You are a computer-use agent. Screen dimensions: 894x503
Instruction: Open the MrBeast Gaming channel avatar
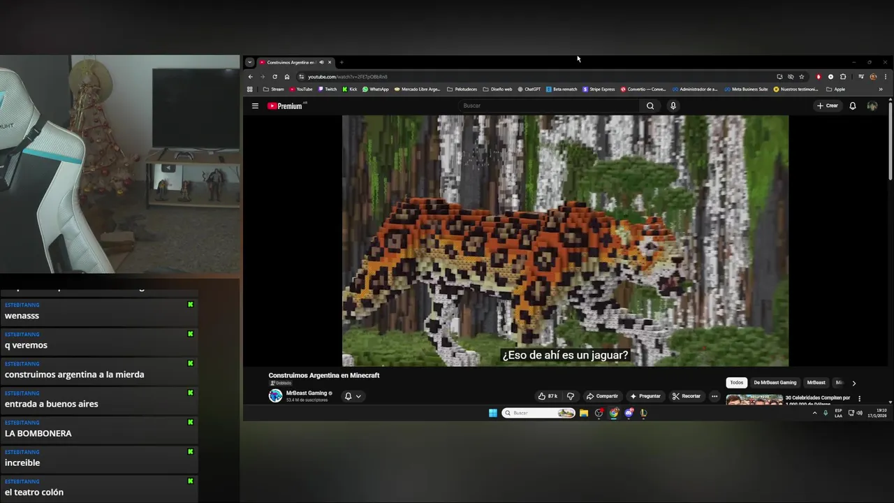point(275,396)
